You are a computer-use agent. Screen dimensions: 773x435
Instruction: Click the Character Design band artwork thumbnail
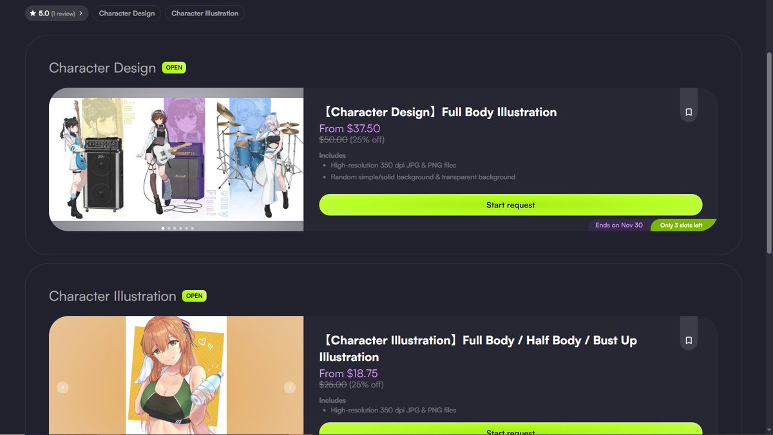coord(177,159)
